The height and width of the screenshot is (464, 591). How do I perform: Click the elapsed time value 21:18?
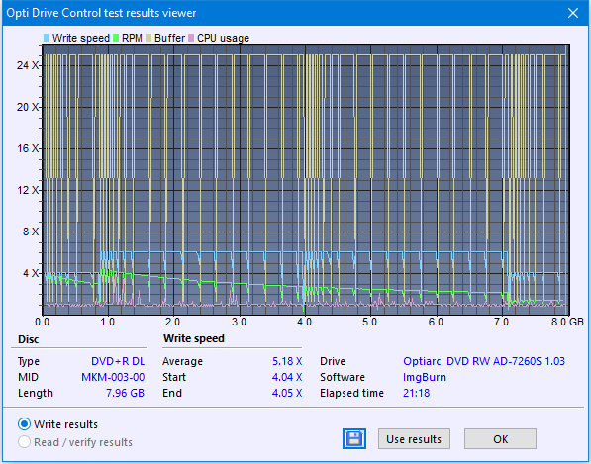click(416, 393)
